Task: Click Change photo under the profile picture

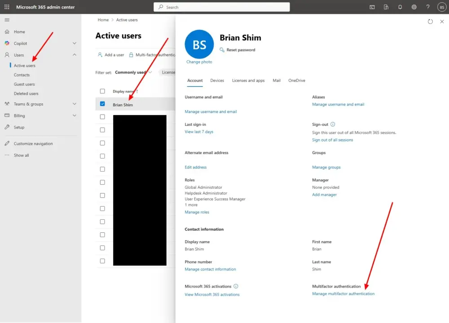Action: coord(199,62)
